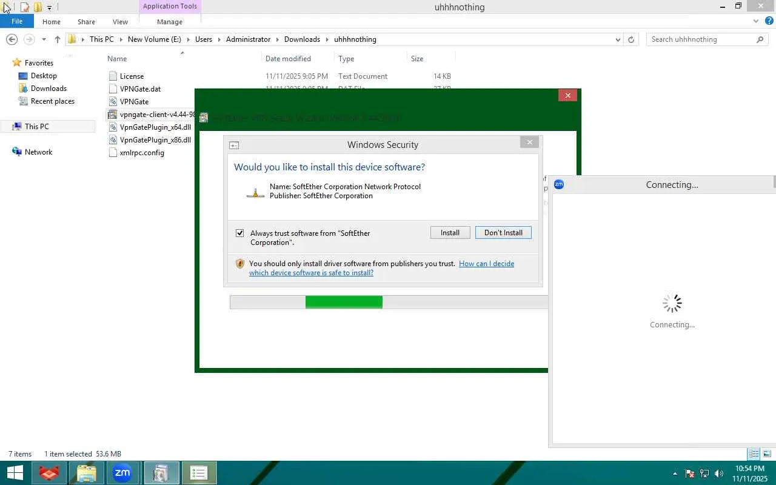Open the address bar history dropdown
This screenshot has width=776, height=485.
point(618,39)
